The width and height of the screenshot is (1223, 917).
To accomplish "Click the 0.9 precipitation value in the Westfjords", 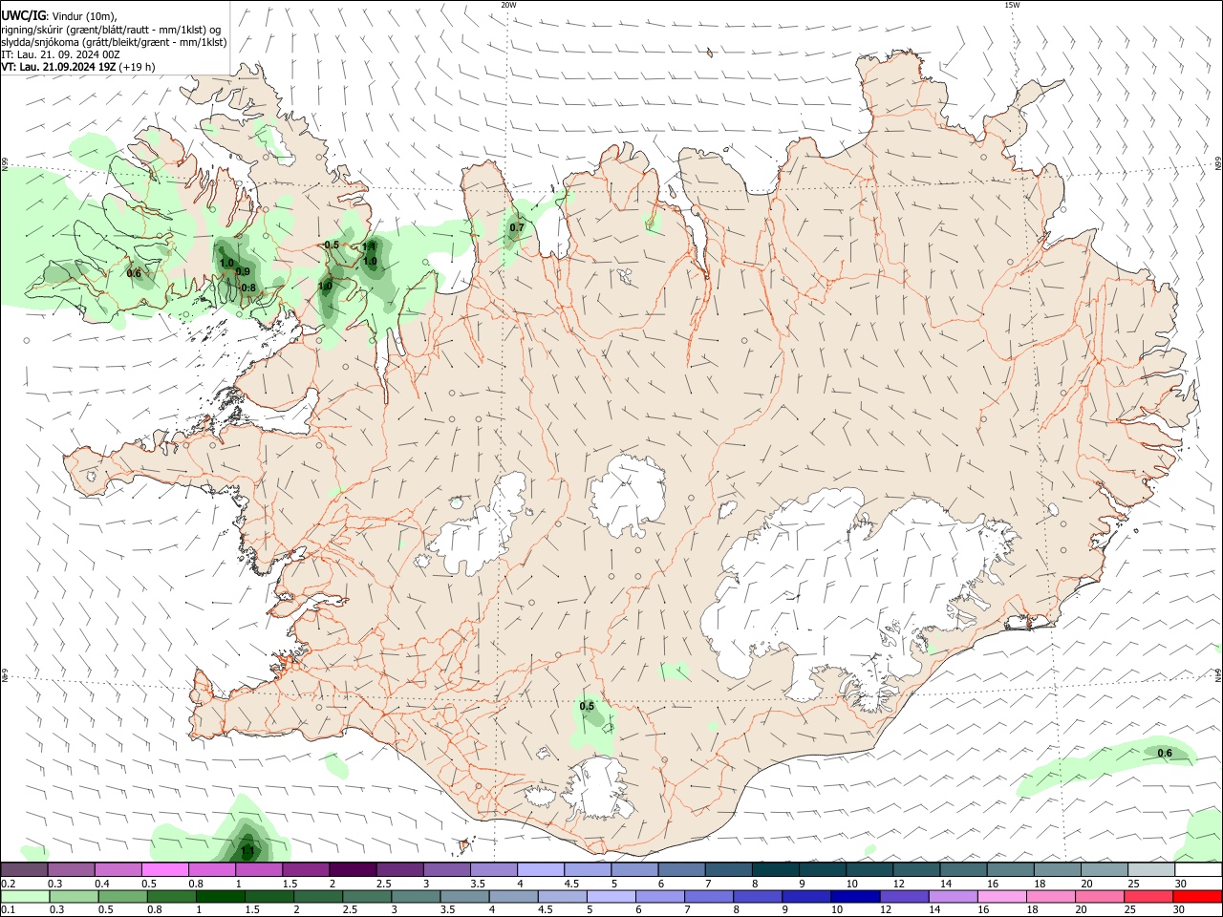I will point(243,272).
